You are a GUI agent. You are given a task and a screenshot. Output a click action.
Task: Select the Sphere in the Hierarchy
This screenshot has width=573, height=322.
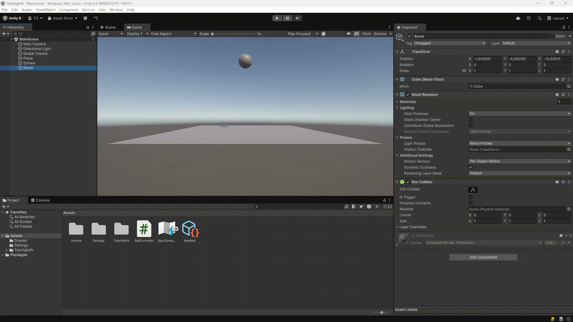coord(29,63)
